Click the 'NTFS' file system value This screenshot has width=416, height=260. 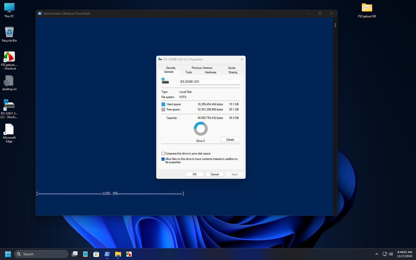(183, 97)
